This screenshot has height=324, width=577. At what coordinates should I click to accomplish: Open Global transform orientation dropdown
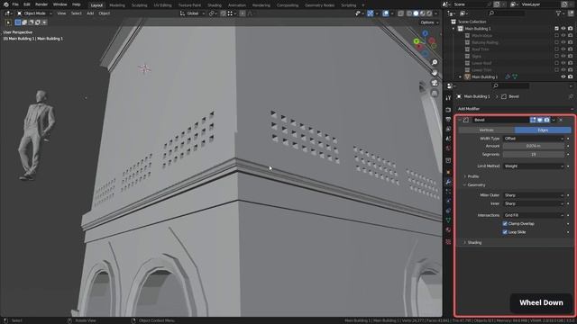tap(193, 13)
